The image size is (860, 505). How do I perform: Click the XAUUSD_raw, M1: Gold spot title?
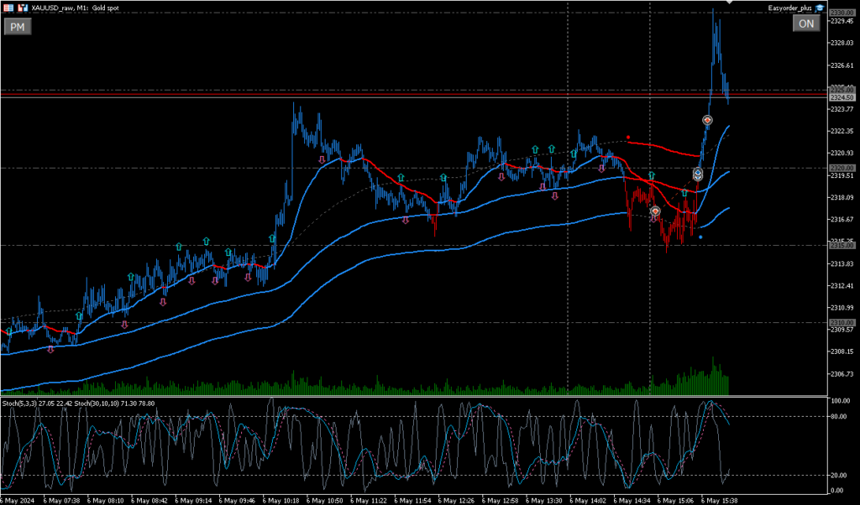pyautogui.click(x=75, y=8)
